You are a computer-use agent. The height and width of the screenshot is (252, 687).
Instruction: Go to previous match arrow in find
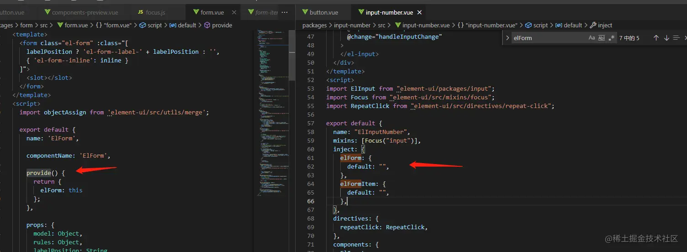(x=656, y=38)
